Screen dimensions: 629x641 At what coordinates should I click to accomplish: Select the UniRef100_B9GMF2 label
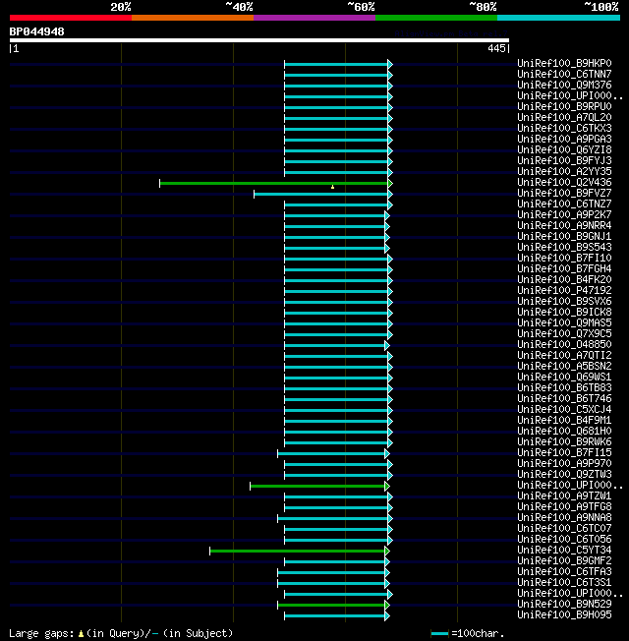click(564, 560)
